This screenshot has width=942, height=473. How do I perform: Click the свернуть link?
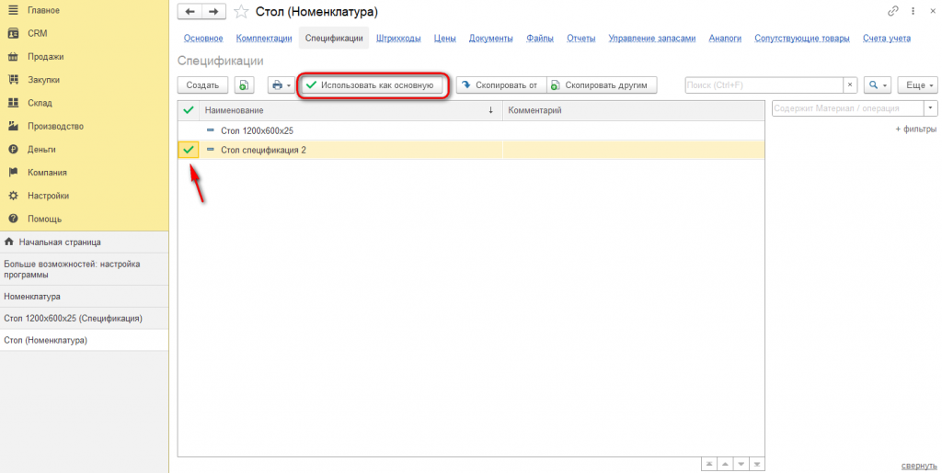919,466
